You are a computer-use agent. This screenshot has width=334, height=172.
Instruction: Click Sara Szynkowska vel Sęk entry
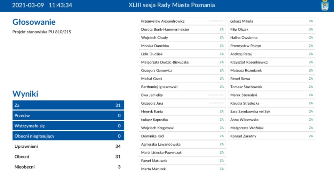click(271, 112)
